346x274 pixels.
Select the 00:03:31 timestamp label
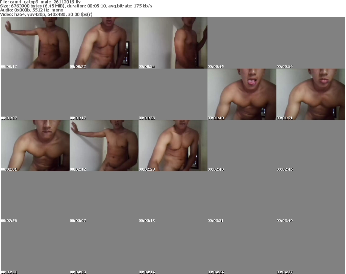(x=216, y=221)
